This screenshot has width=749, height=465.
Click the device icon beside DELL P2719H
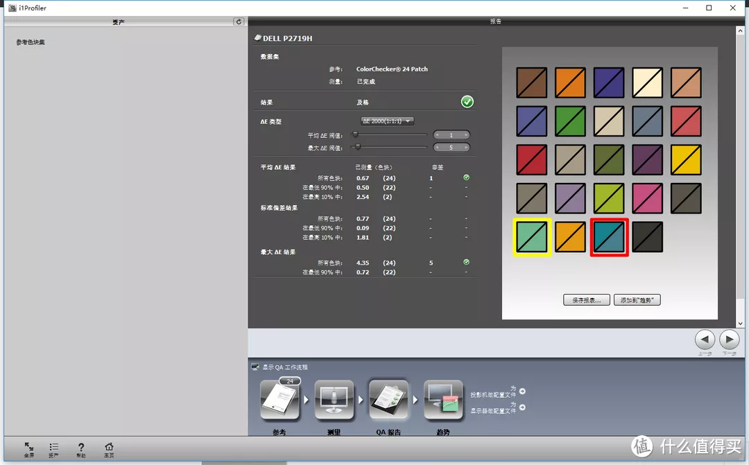pos(257,37)
